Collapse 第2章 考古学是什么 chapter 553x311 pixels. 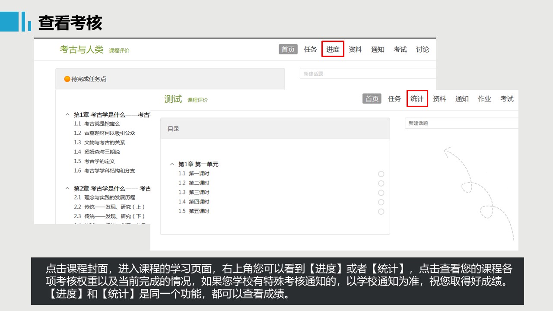tap(67, 189)
